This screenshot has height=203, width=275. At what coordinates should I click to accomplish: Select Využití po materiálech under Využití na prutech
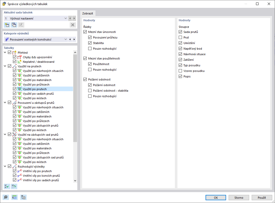click(x=37, y=80)
